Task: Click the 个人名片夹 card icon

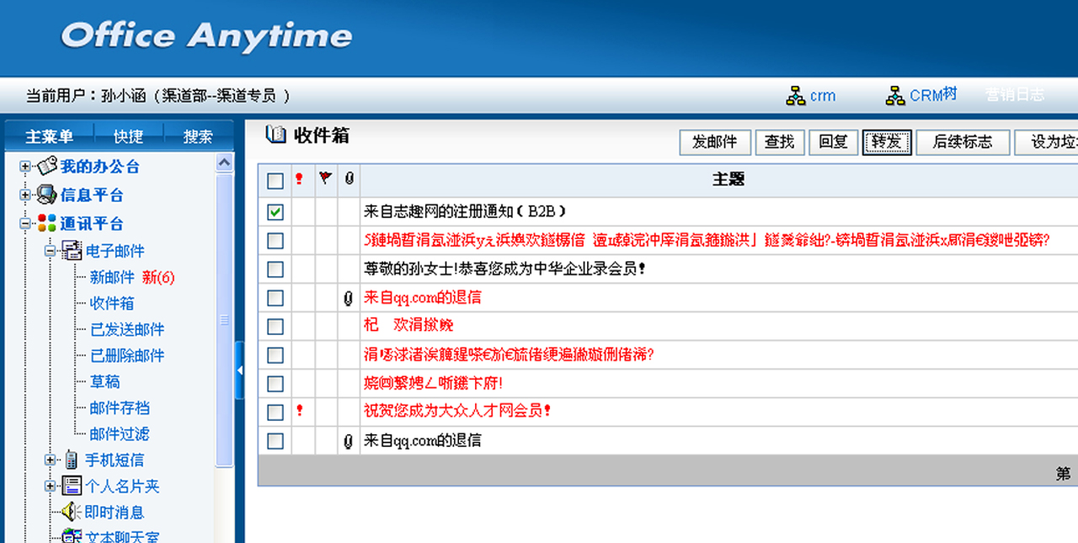Action: coord(72,486)
